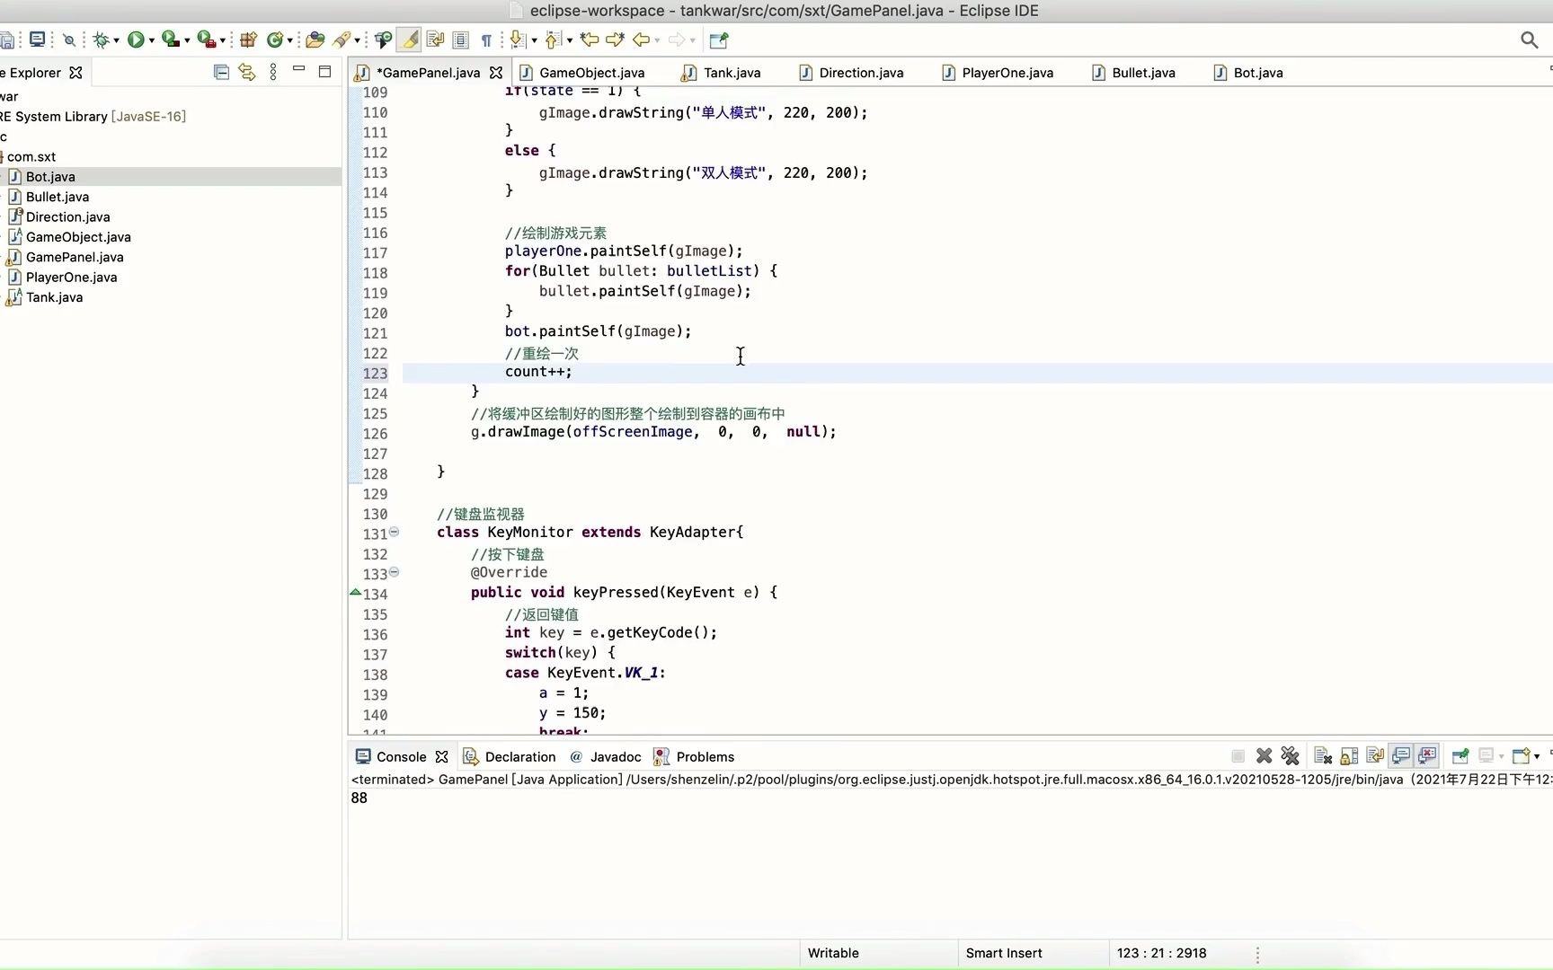Click Collapse All in Package Explorer
The height and width of the screenshot is (970, 1553).
221,72
